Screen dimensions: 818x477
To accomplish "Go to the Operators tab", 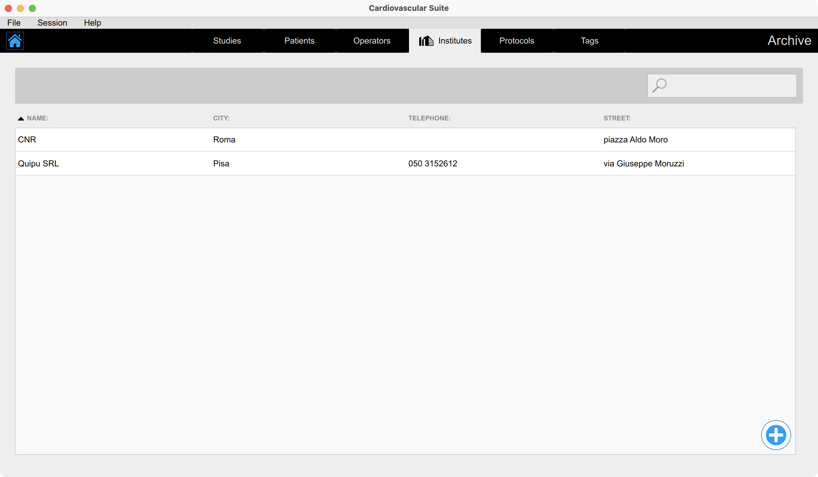I will [372, 41].
